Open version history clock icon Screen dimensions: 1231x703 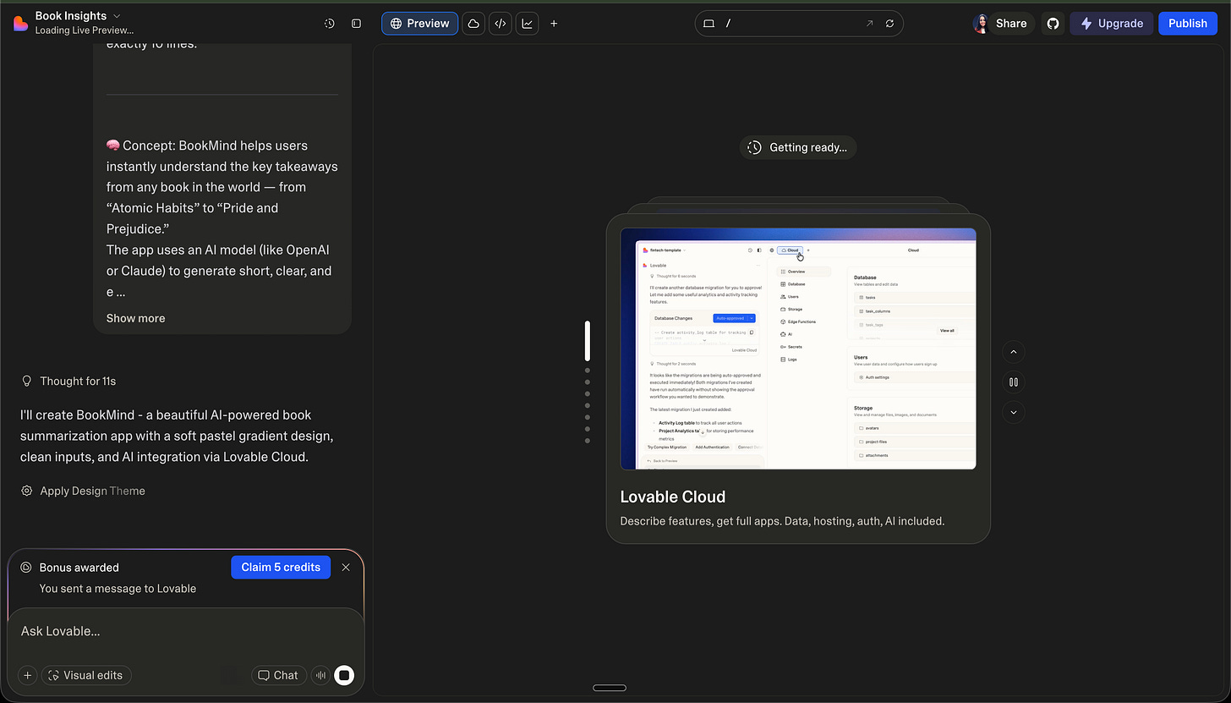click(330, 24)
